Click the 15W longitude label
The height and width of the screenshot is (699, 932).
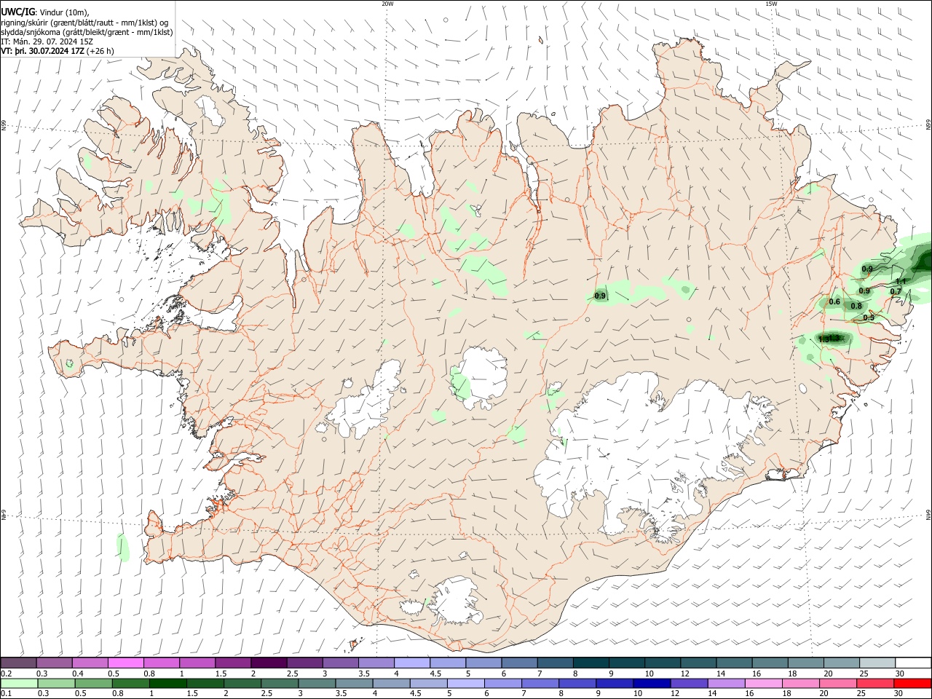pos(771,4)
